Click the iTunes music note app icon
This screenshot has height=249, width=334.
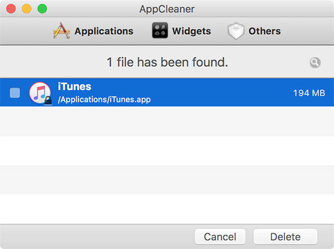(x=40, y=92)
